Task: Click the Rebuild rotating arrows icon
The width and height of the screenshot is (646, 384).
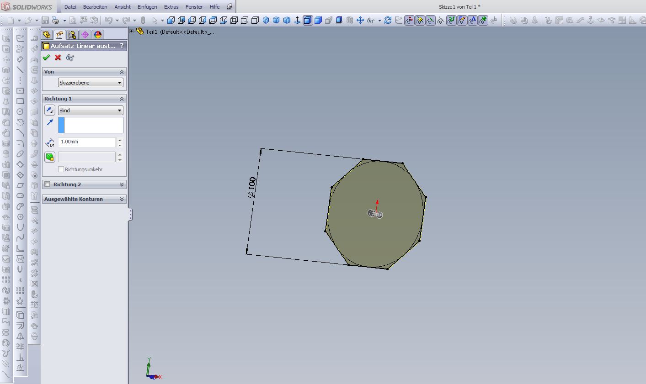Action: coord(388,20)
